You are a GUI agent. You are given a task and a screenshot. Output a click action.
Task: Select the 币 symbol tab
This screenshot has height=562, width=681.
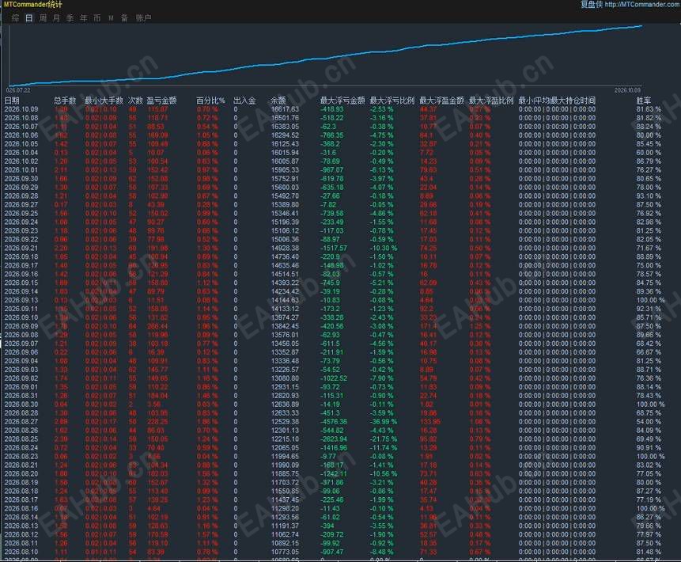[x=96, y=18]
